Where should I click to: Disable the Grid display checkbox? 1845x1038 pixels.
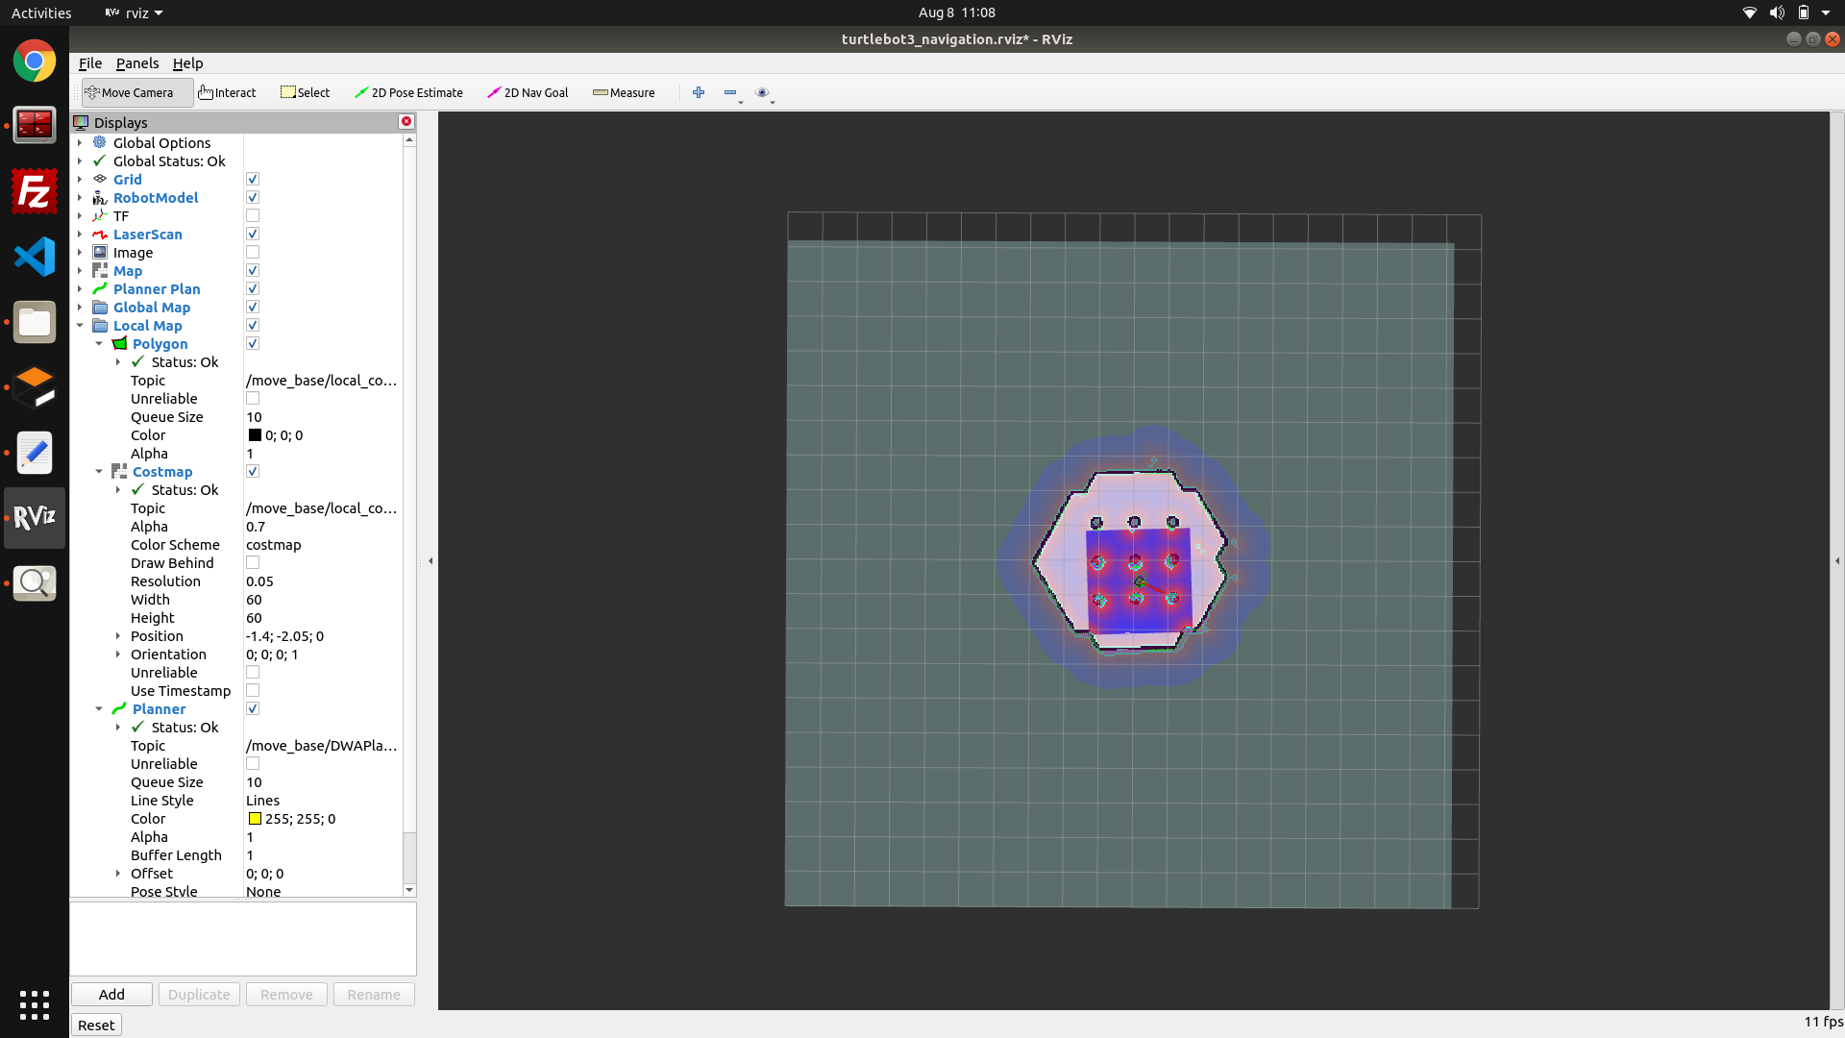click(x=253, y=179)
